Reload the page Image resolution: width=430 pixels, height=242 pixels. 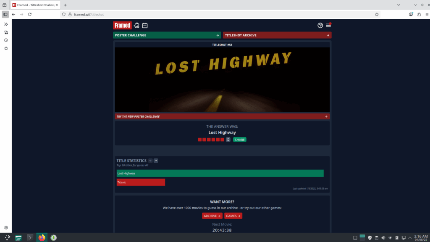click(x=30, y=14)
